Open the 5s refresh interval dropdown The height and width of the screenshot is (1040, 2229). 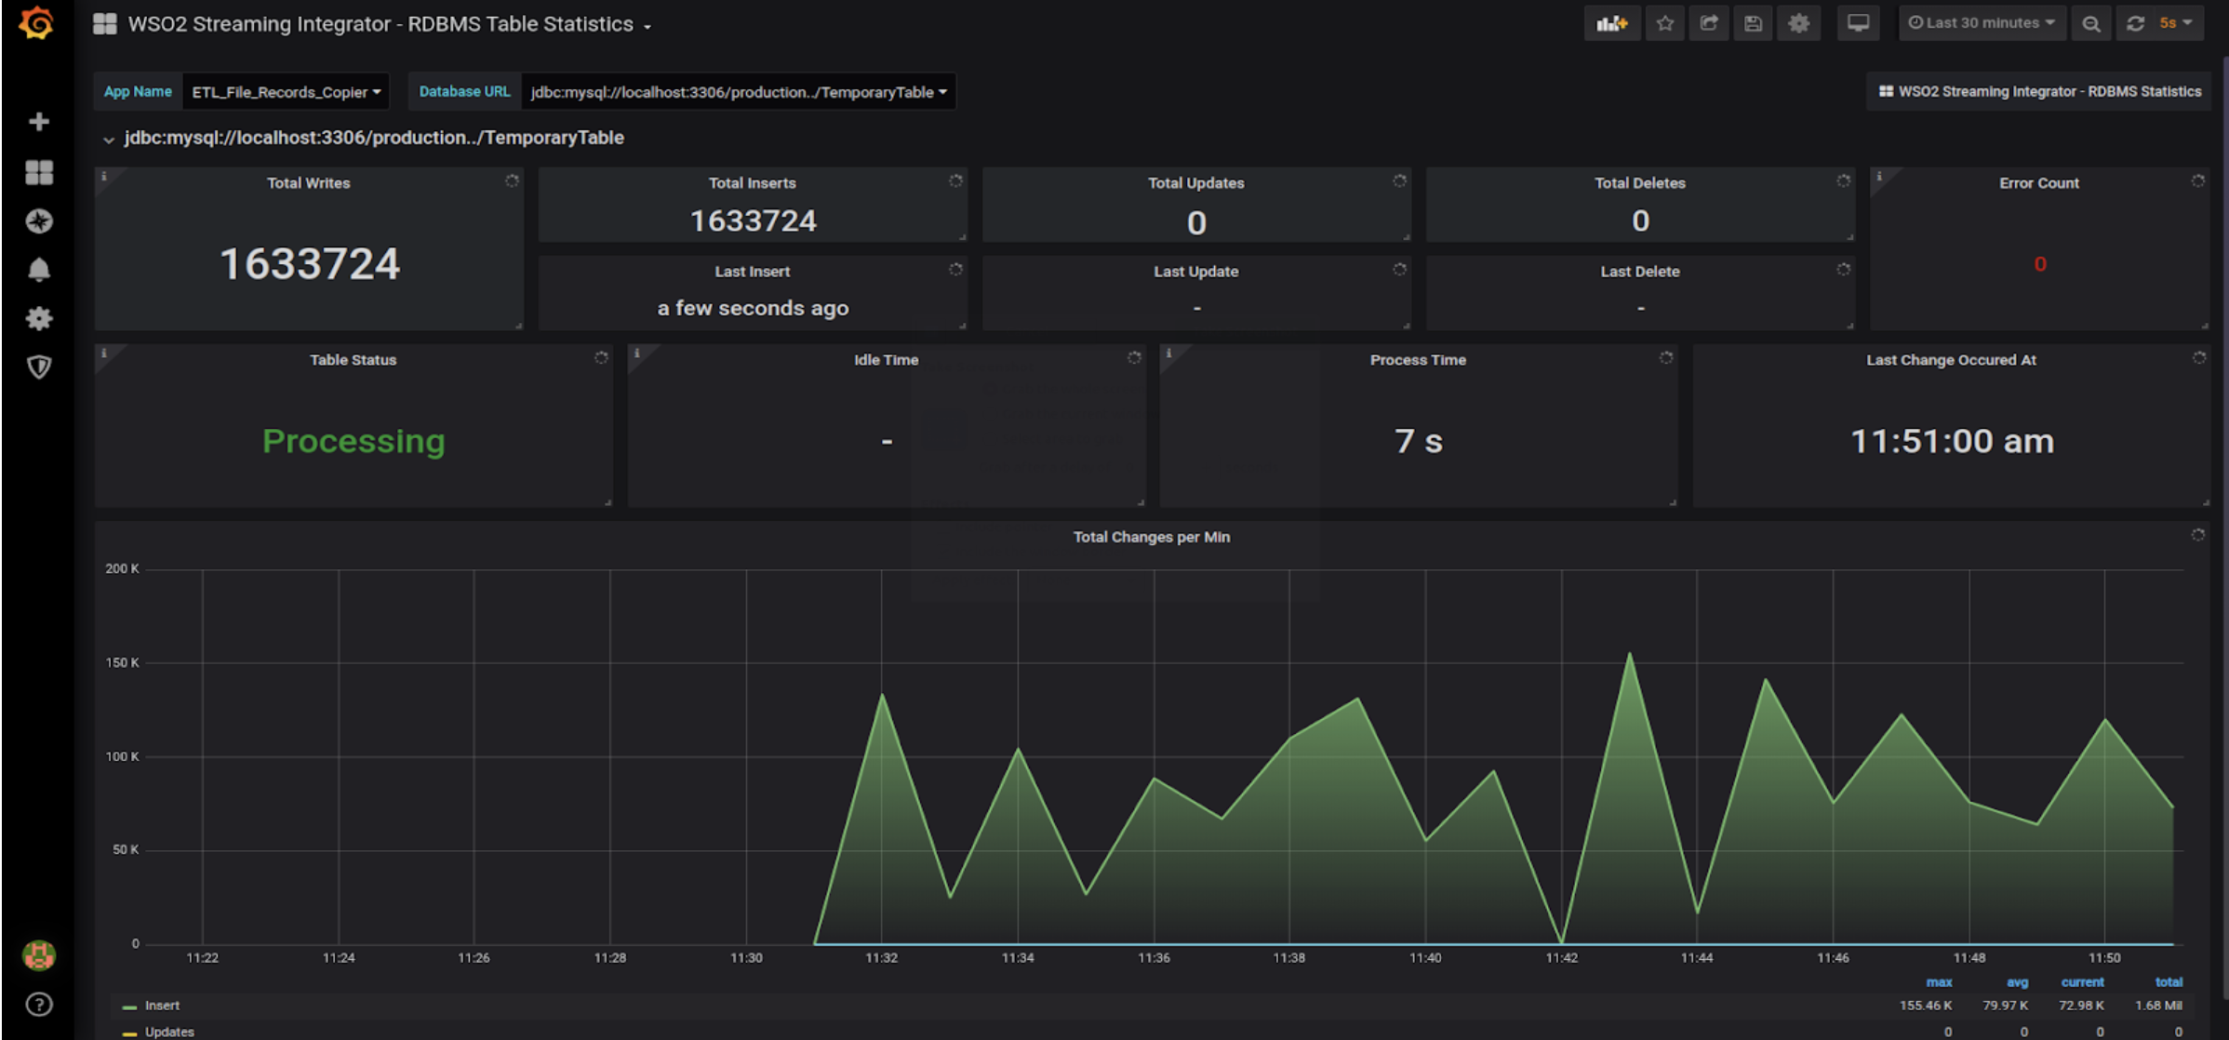2177,23
